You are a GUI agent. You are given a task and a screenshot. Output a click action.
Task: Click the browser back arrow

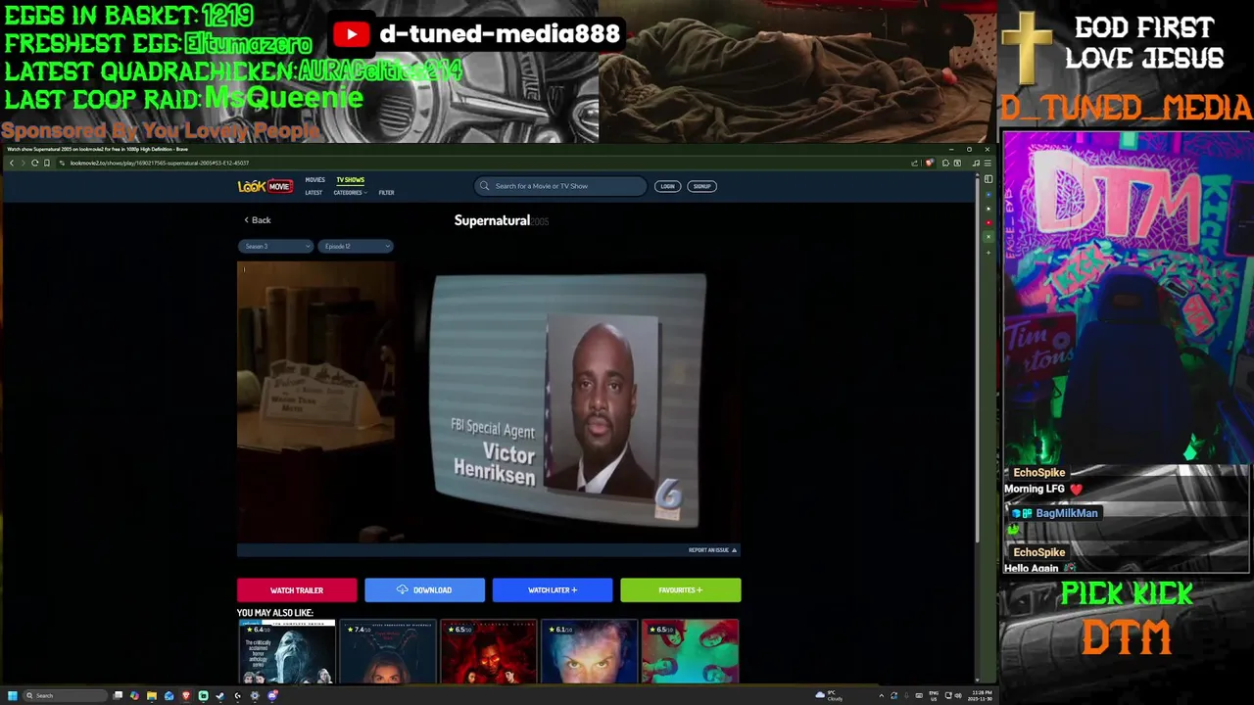[11, 163]
